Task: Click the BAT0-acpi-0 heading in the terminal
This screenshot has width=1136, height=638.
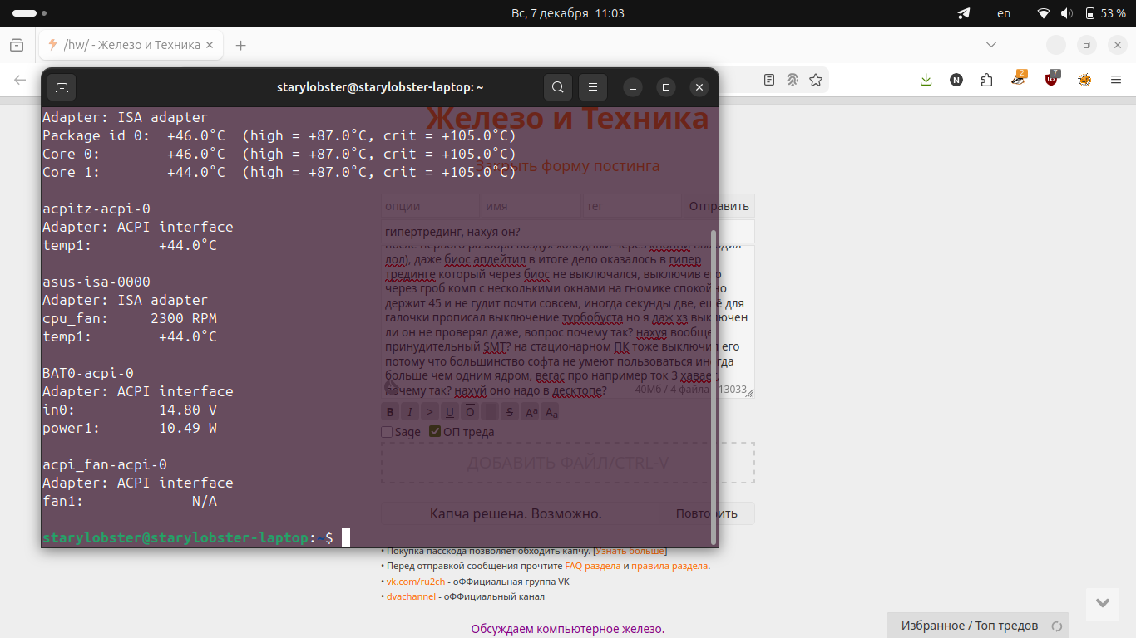Action: [x=88, y=373]
